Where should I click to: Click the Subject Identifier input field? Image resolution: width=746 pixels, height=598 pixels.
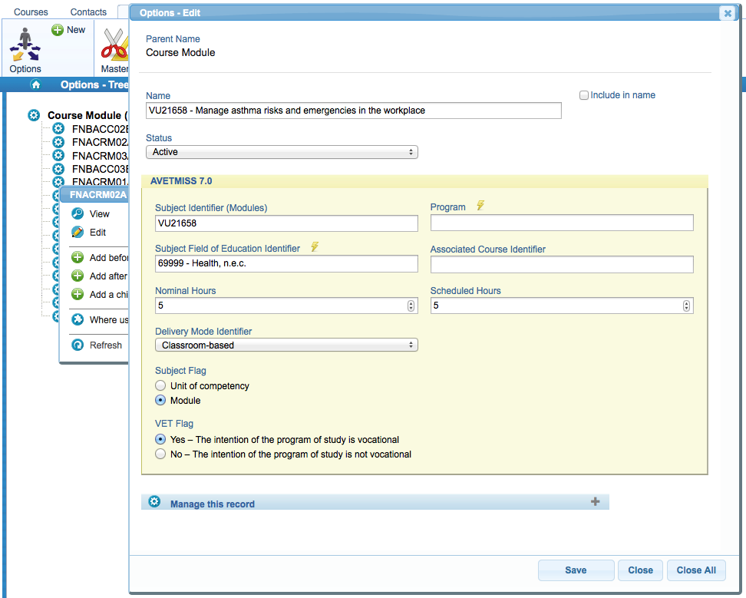coord(286,223)
